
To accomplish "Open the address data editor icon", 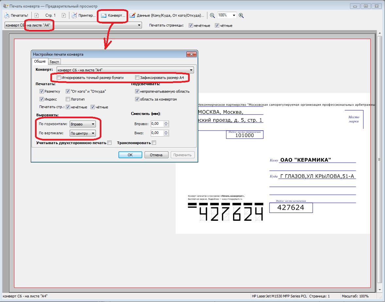I will coord(132,15).
